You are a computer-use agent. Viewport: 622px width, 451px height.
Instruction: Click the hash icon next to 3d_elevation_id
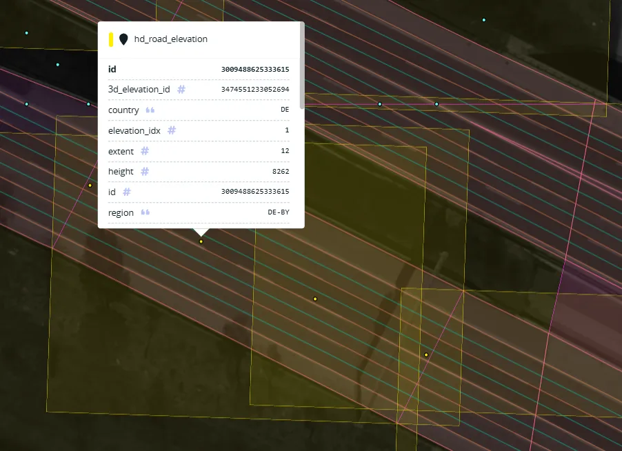tap(181, 89)
